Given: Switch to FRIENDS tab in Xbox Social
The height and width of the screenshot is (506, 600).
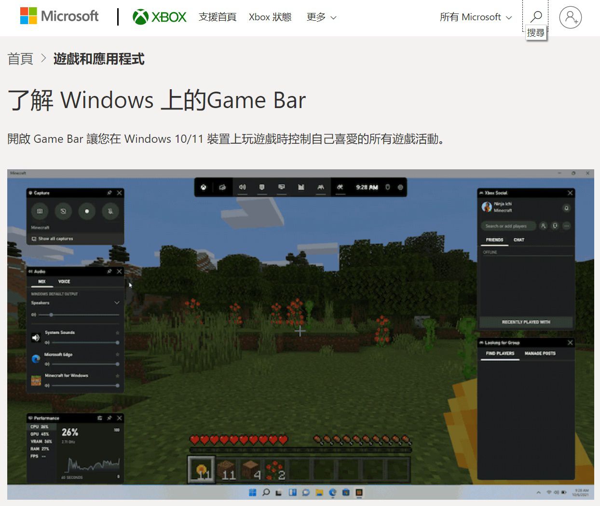Looking at the screenshot, I should click(x=494, y=240).
